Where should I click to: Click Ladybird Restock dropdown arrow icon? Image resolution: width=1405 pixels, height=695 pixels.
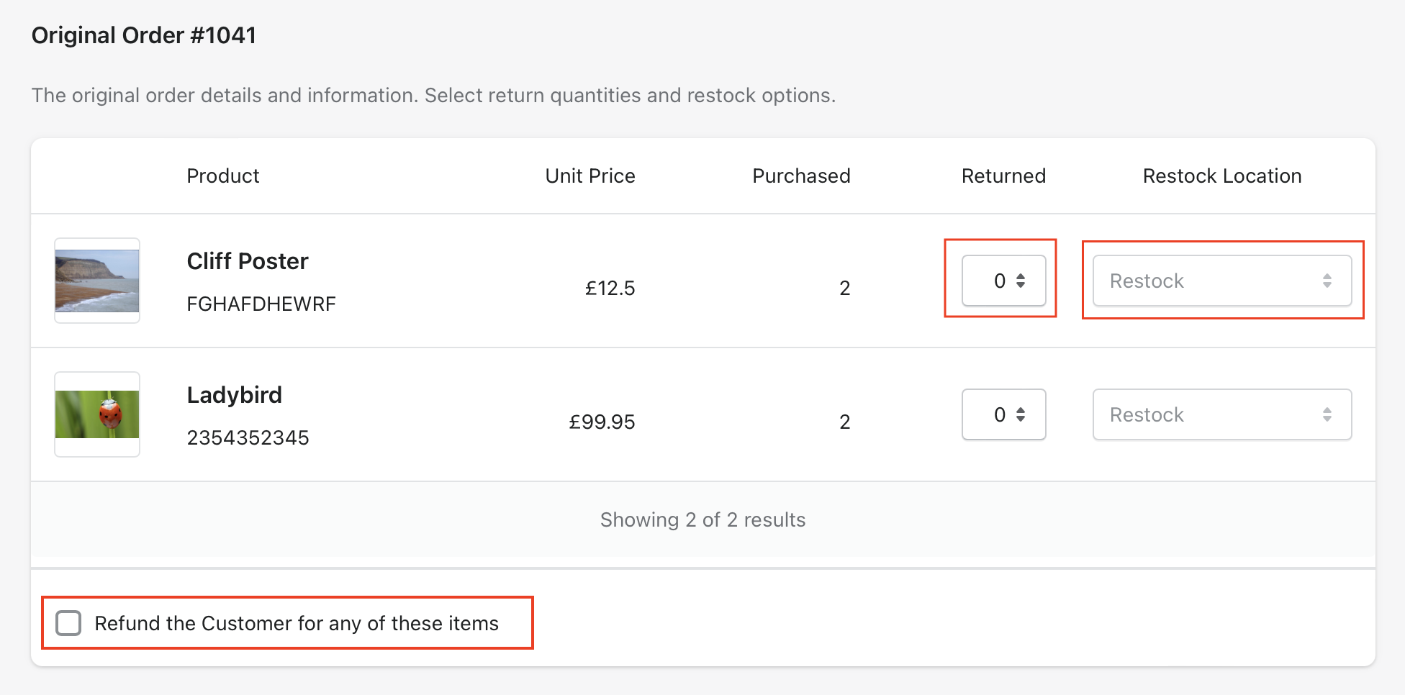click(1327, 414)
